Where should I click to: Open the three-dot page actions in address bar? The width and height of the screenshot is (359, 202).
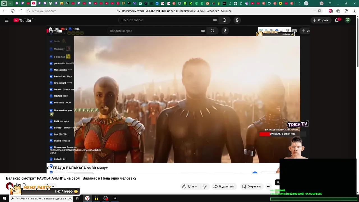click(314, 11)
